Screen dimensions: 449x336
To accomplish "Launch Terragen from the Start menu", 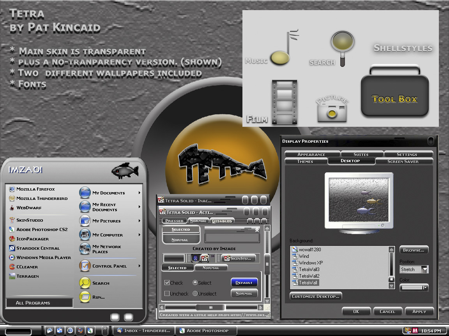I will tap(24, 276).
